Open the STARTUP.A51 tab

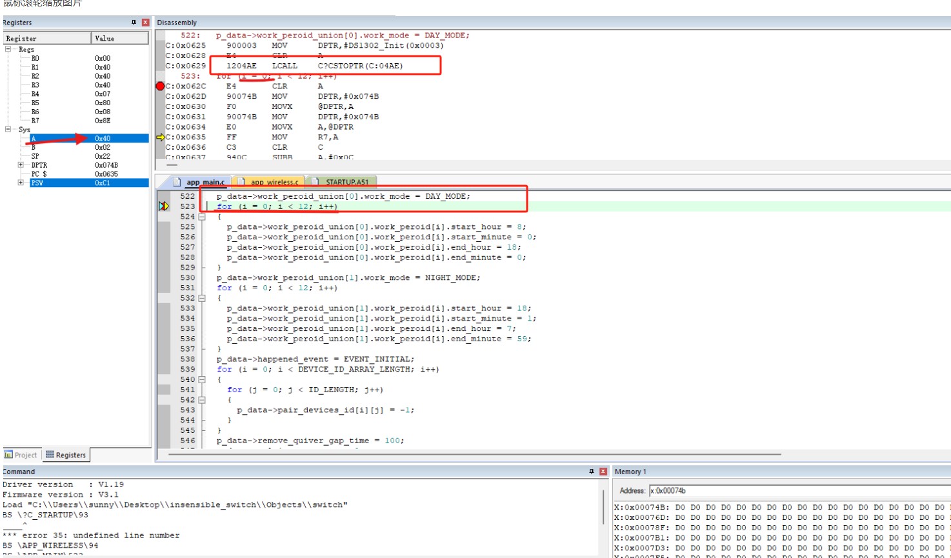coord(342,182)
